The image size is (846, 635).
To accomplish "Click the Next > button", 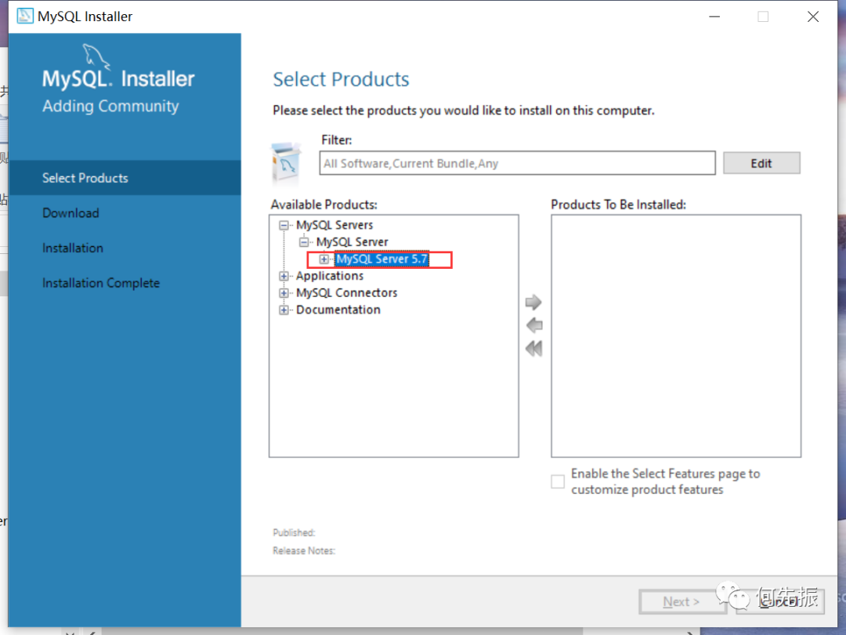I will (x=681, y=601).
